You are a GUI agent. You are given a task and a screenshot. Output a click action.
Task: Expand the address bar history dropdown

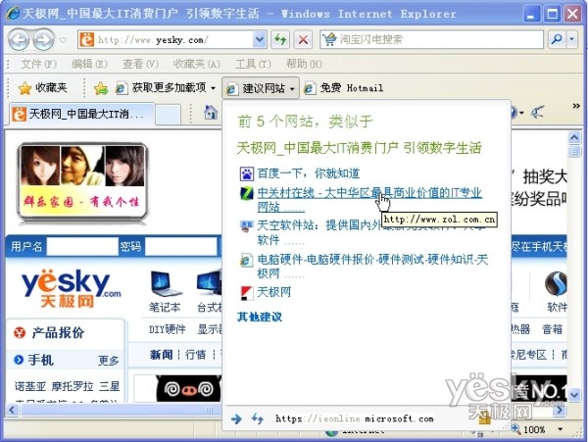click(260, 39)
